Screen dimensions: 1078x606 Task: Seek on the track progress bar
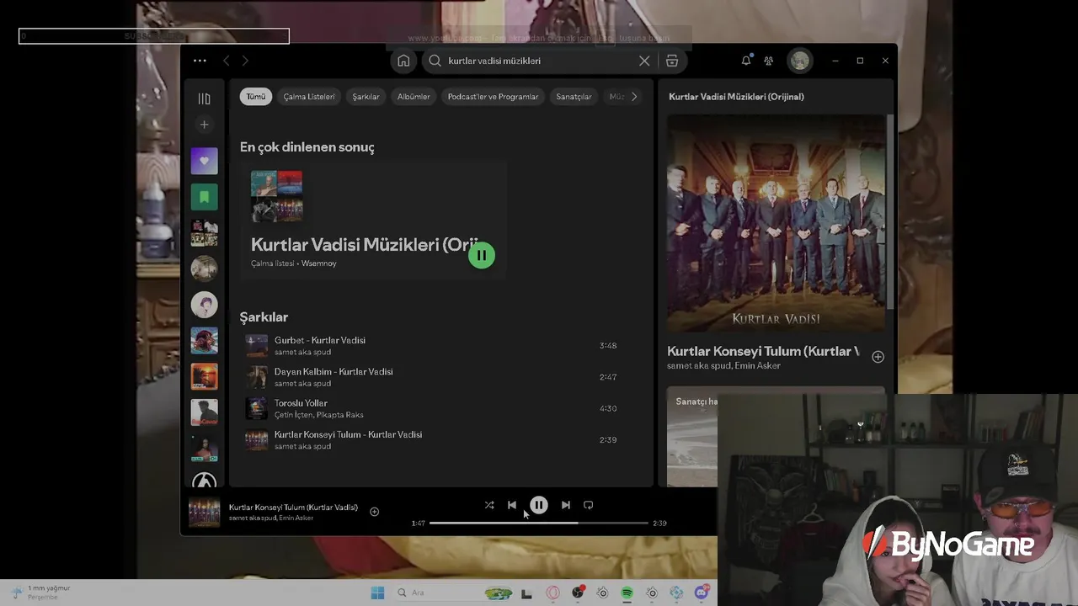click(539, 523)
